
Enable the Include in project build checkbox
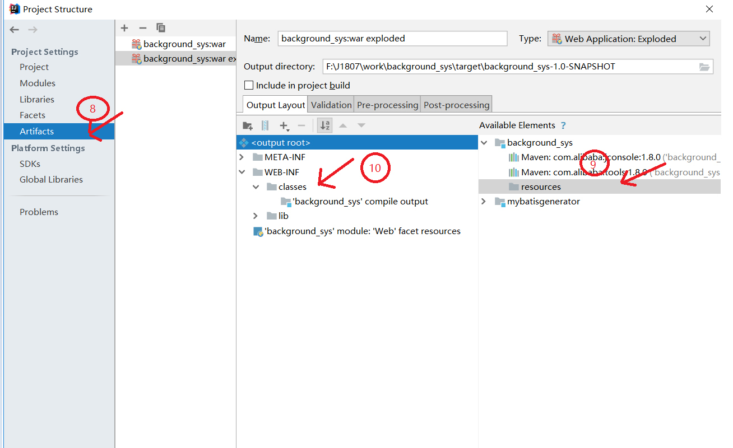tap(248, 85)
